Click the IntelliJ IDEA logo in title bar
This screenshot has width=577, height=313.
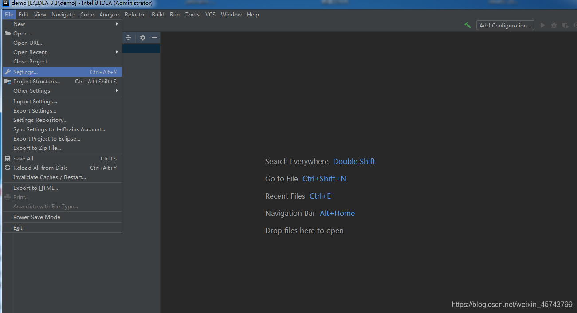[x=6, y=3]
